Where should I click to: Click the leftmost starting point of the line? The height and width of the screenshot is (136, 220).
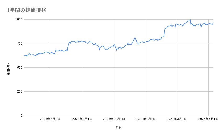[x=24, y=56]
